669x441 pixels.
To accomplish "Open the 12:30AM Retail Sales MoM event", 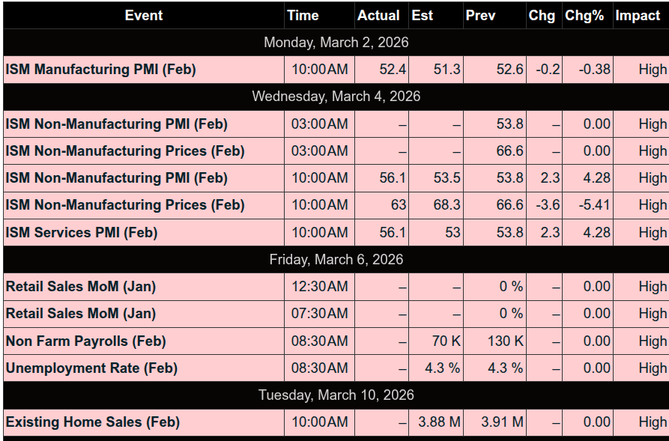I will [x=81, y=287].
